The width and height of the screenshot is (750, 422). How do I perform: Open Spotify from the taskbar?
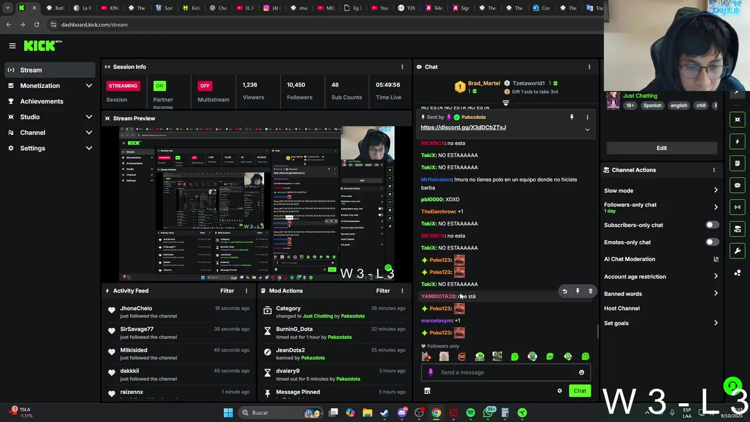click(x=471, y=413)
